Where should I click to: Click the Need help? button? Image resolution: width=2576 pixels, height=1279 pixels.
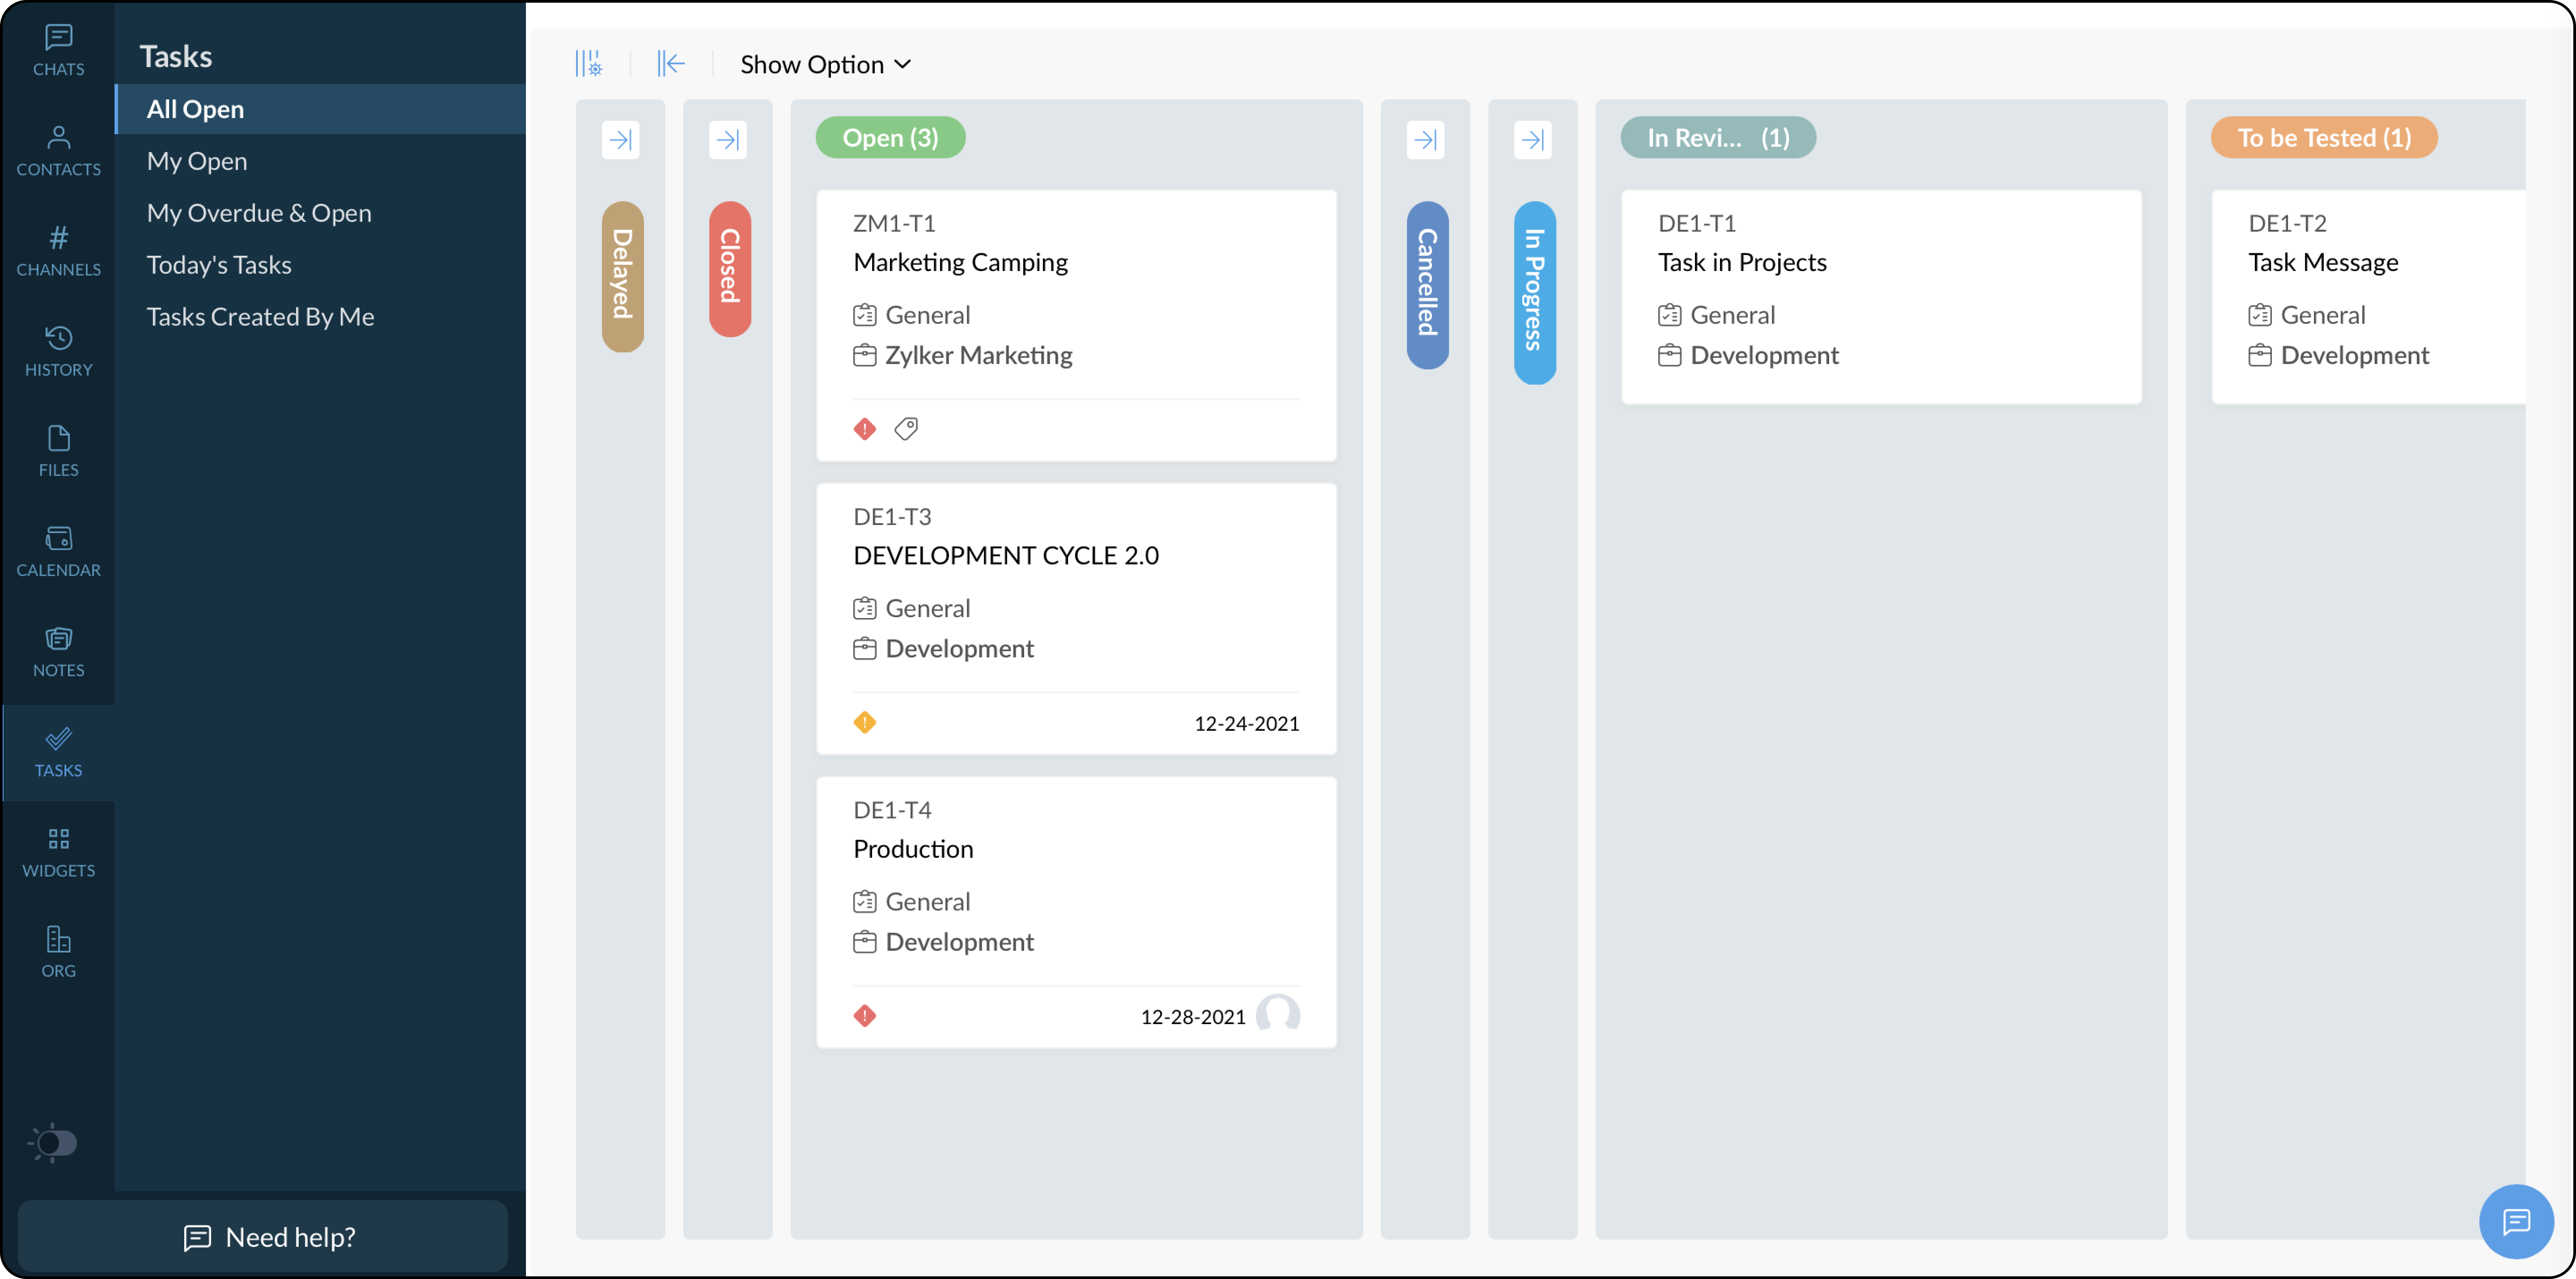(x=263, y=1237)
